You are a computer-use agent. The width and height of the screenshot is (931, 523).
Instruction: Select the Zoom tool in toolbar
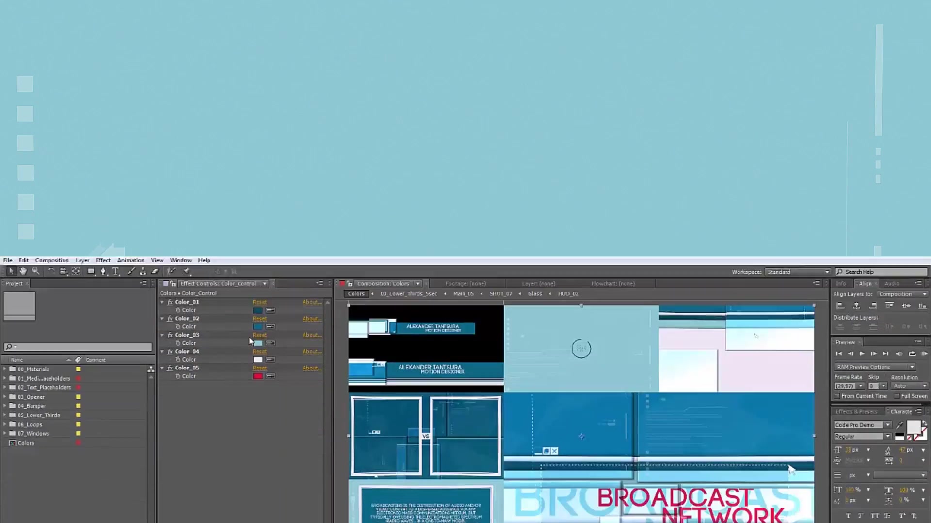(x=35, y=272)
